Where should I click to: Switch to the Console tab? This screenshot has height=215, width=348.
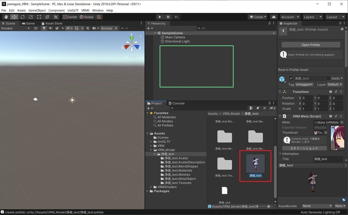pyautogui.click(x=176, y=103)
